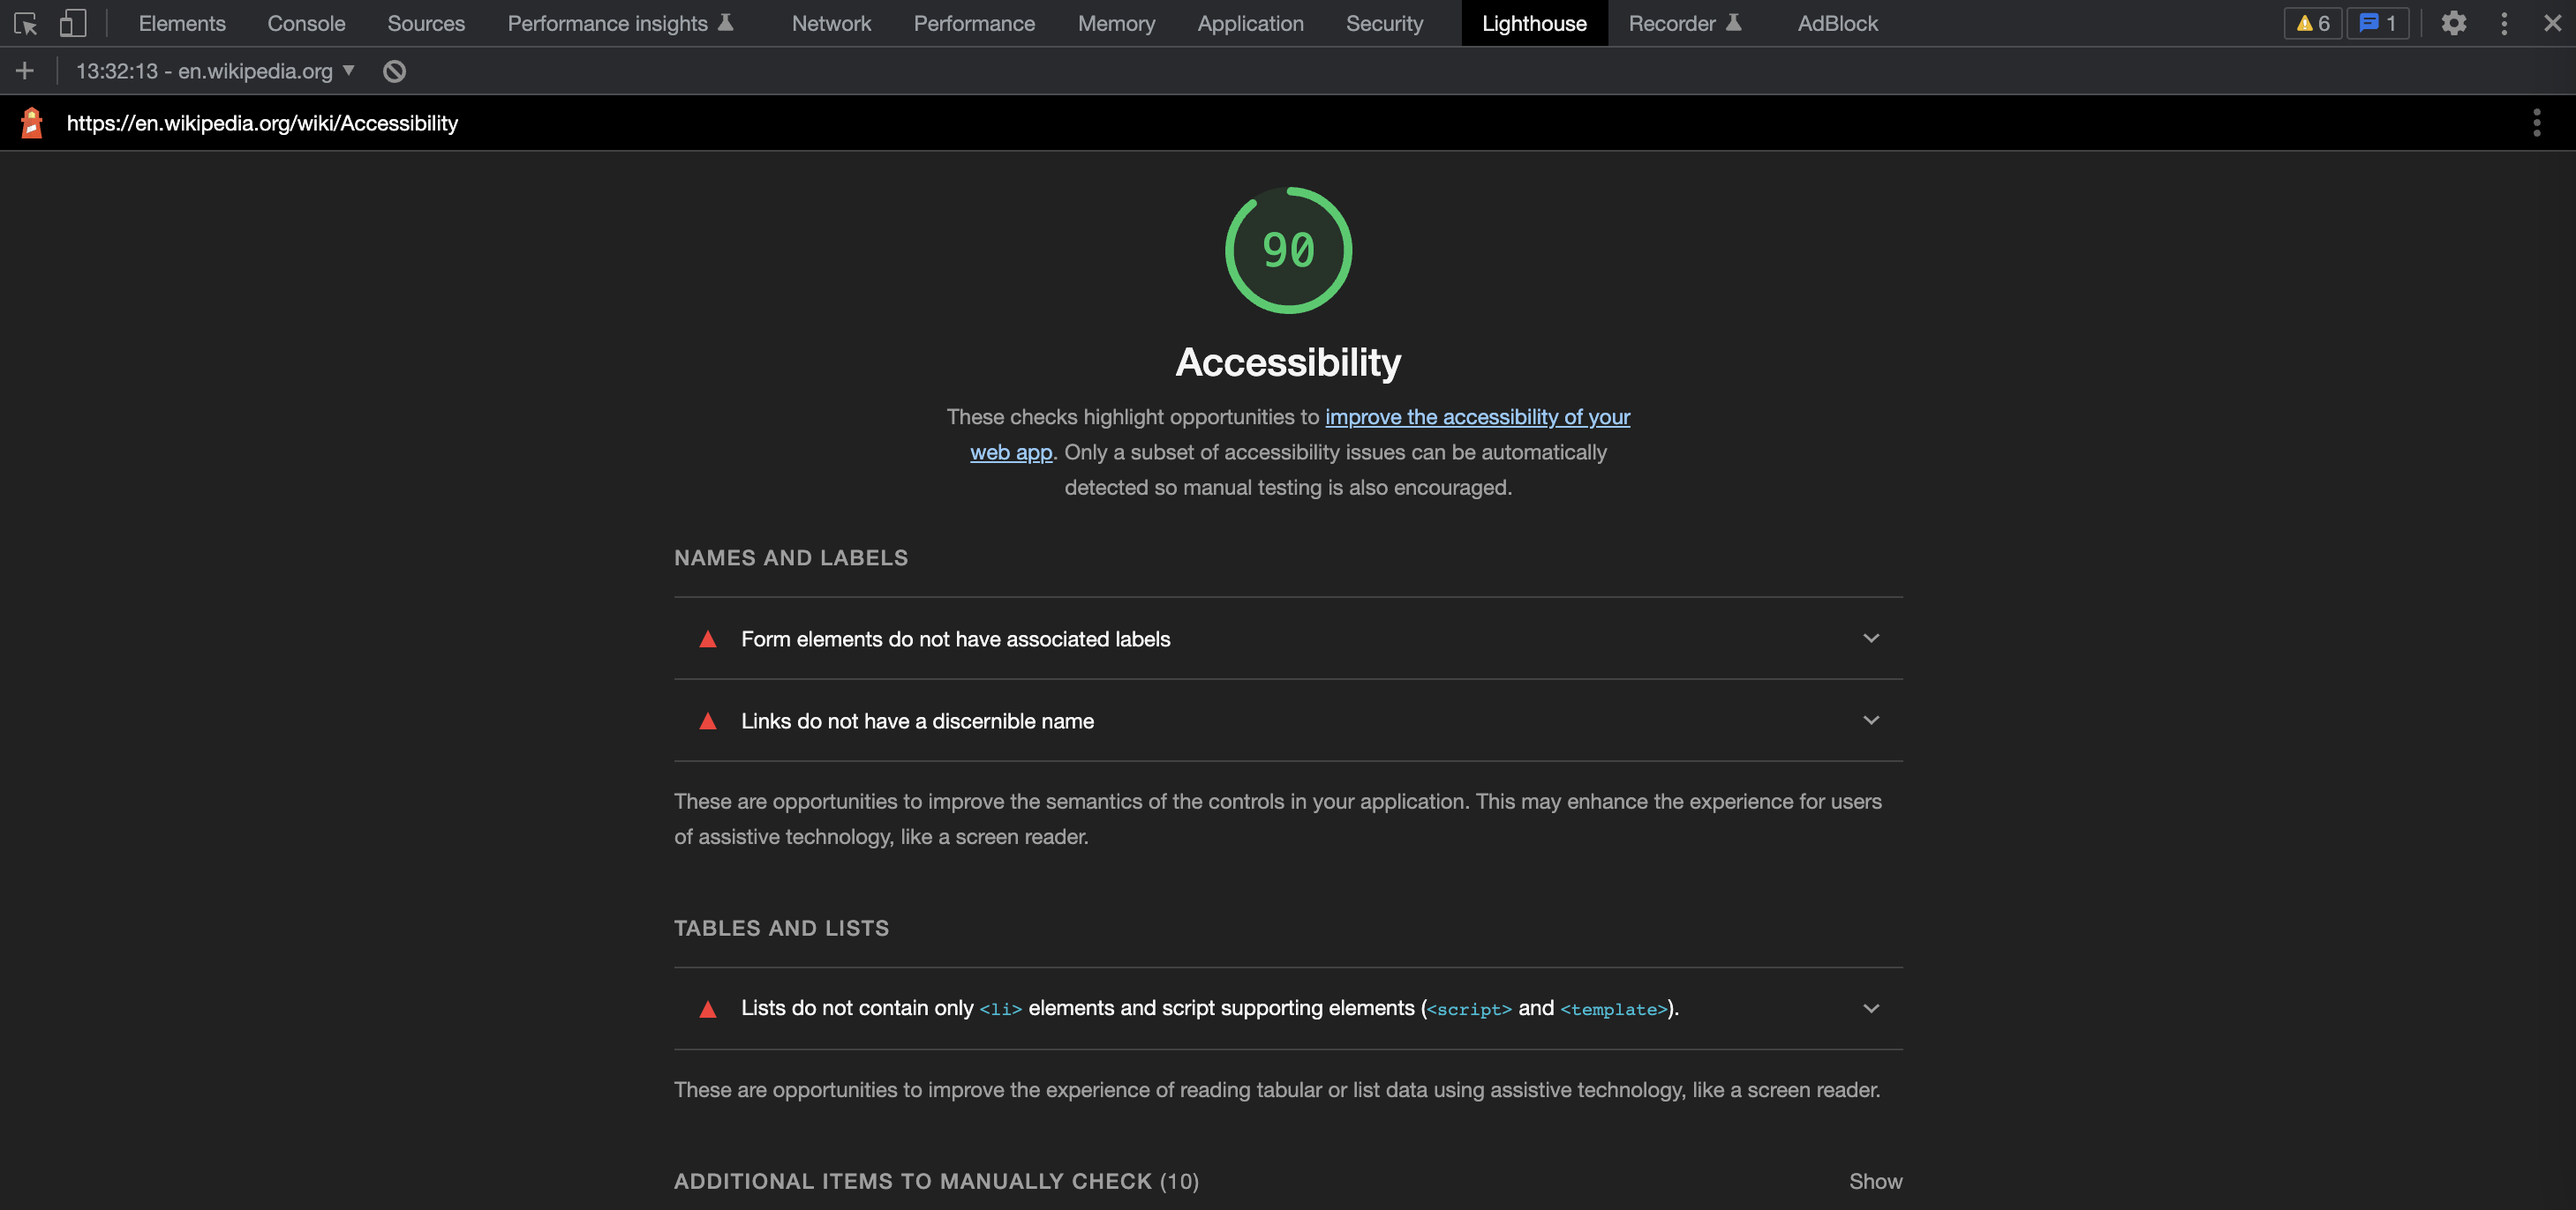This screenshot has width=2576, height=1210.
Task: Select the Console tab
Action: pyautogui.click(x=307, y=23)
